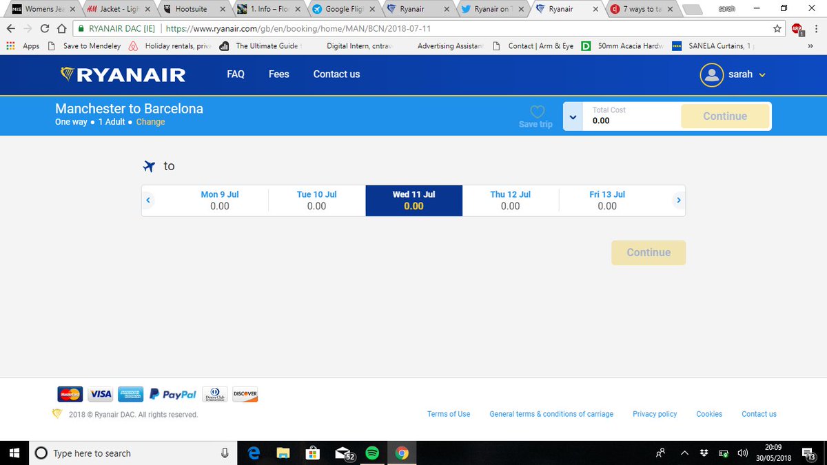Click the Contact us footer link
Screen dimensions: 827x465
759,414
